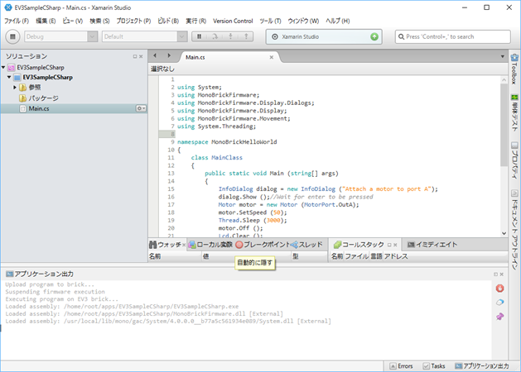Open the プロジェクト (P) menu
The width and height of the screenshot is (521, 372).
(x=133, y=20)
